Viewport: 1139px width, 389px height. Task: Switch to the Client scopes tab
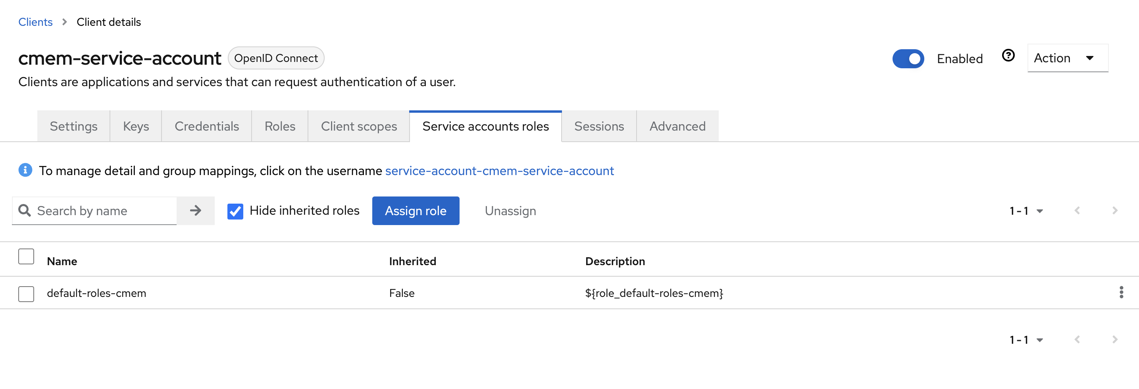pos(359,126)
